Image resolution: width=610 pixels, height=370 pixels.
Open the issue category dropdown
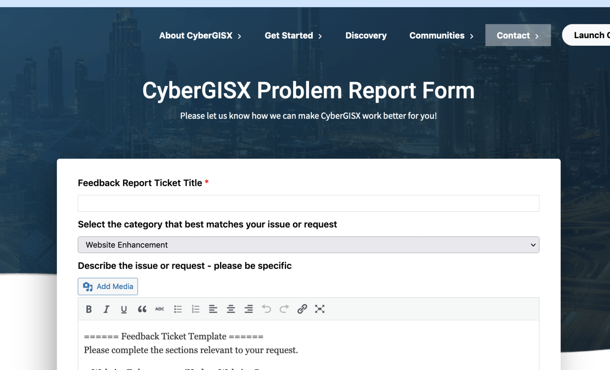click(308, 245)
